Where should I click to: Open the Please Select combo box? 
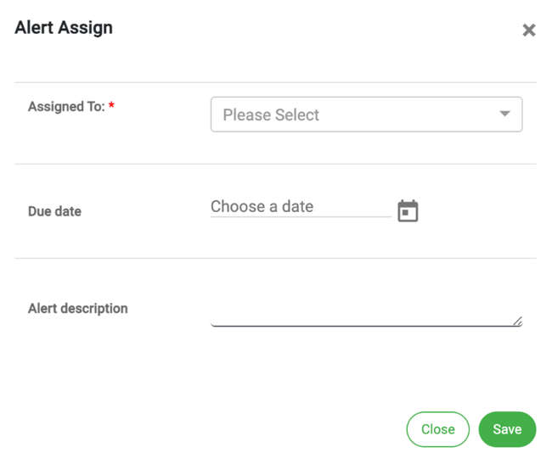point(365,115)
